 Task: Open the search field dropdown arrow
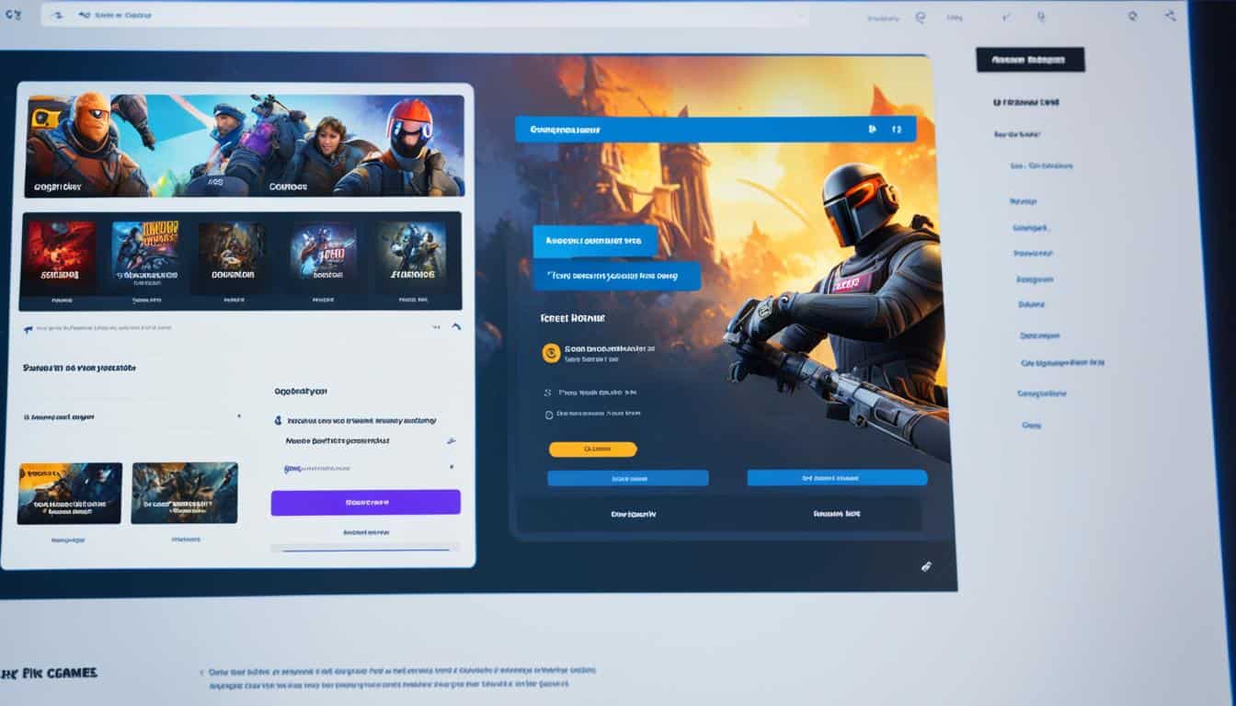pyautogui.click(x=803, y=15)
